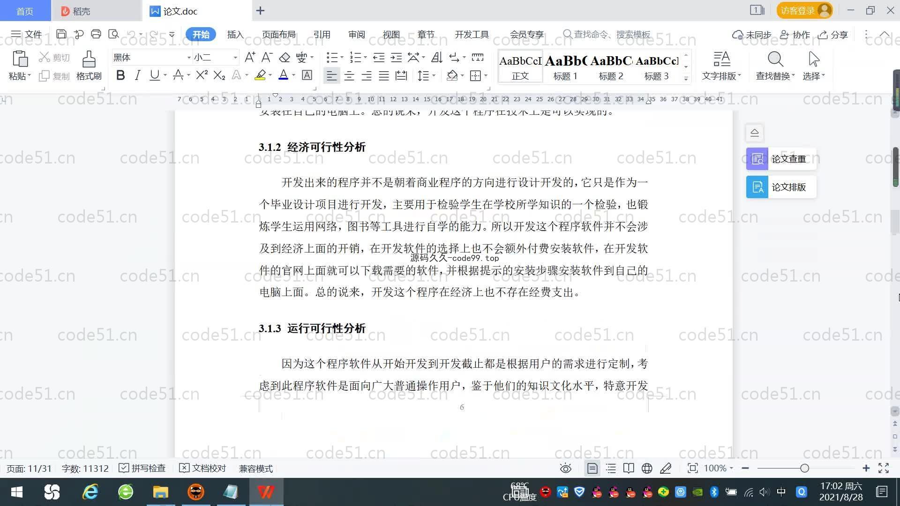This screenshot has height=506, width=900.
Task: Apply subscript formatting
Action: pyautogui.click(x=219, y=75)
